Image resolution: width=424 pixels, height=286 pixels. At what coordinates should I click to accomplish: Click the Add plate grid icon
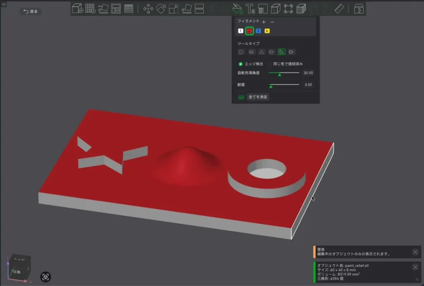90,9
